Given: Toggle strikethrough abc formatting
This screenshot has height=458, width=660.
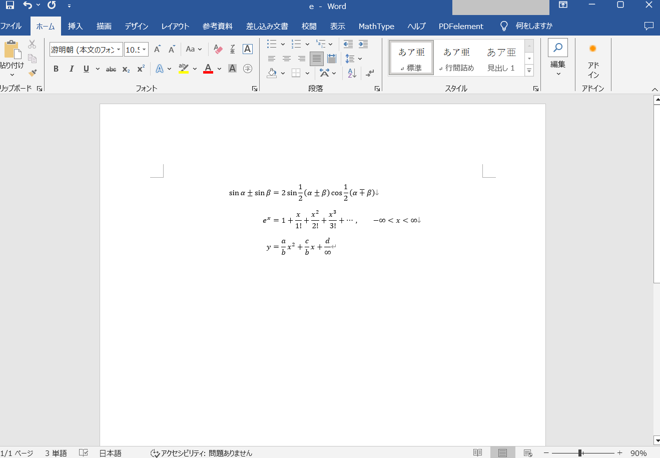Looking at the screenshot, I should pos(111,69).
